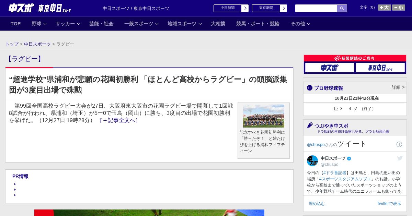Click the 記事全文へ link

click(x=119, y=120)
